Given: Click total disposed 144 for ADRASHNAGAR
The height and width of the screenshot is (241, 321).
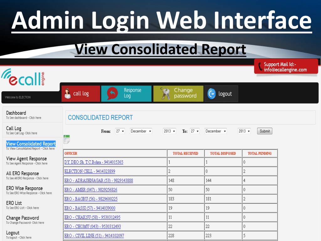Looking at the screenshot, I should click(x=208, y=180).
